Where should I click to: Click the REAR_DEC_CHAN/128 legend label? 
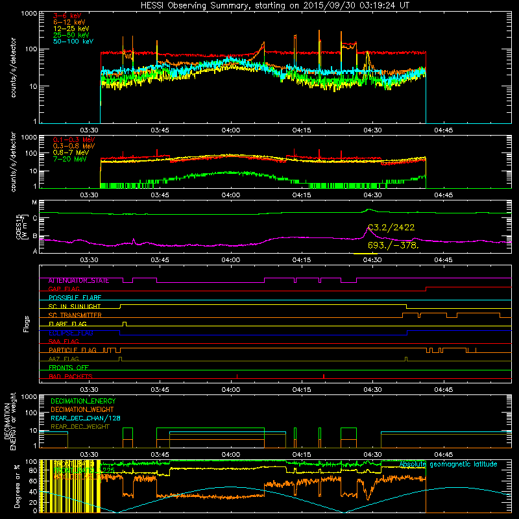86,418
